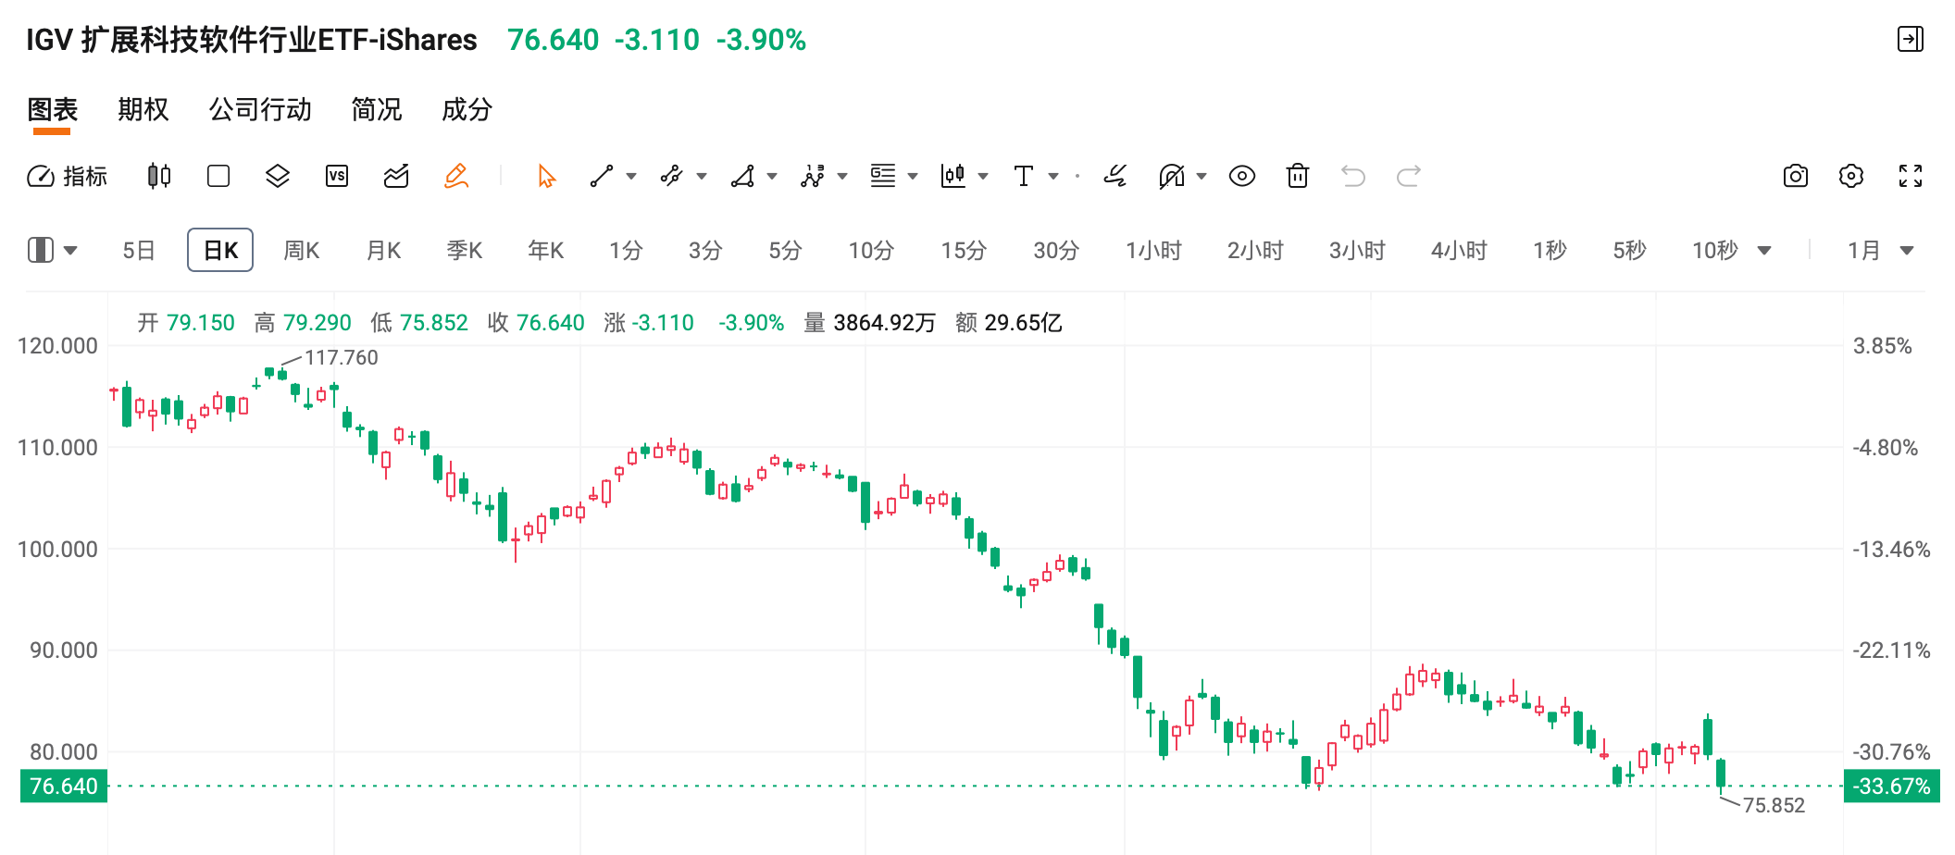
Task: Expand the 10秒 interval dropdown arrow
Action: click(x=1764, y=251)
